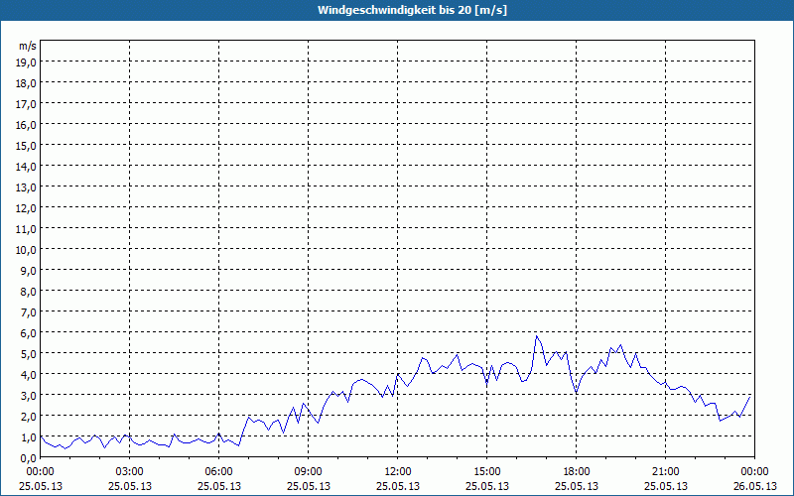Select the 6,0 y-axis label
Viewport: 794px width, 496px height.
(29, 333)
